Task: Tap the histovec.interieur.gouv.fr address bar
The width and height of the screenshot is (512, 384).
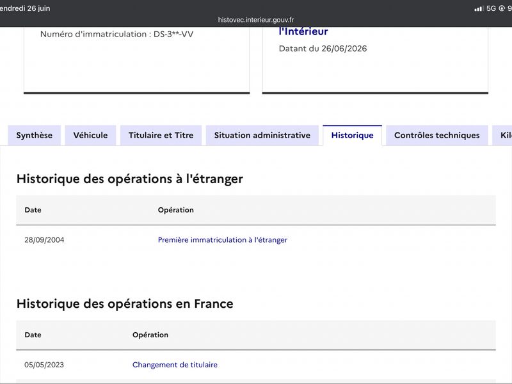Action: tap(256, 20)
